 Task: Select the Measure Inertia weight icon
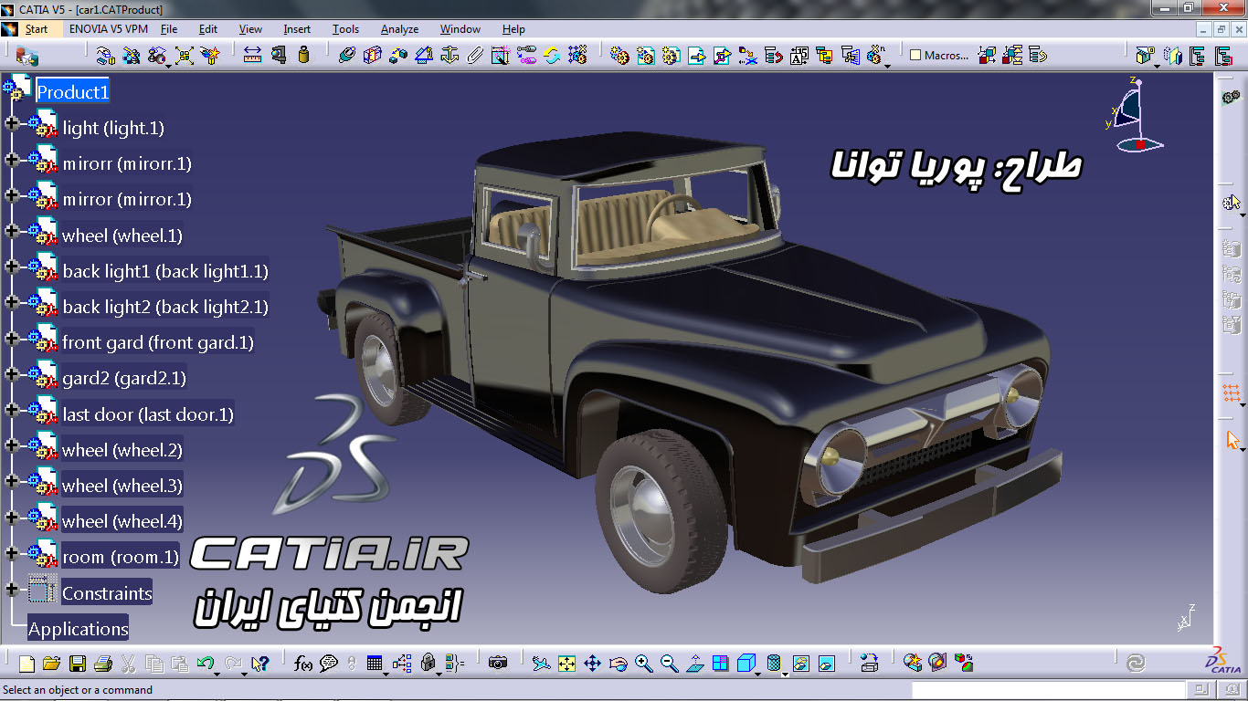[x=304, y=55]
